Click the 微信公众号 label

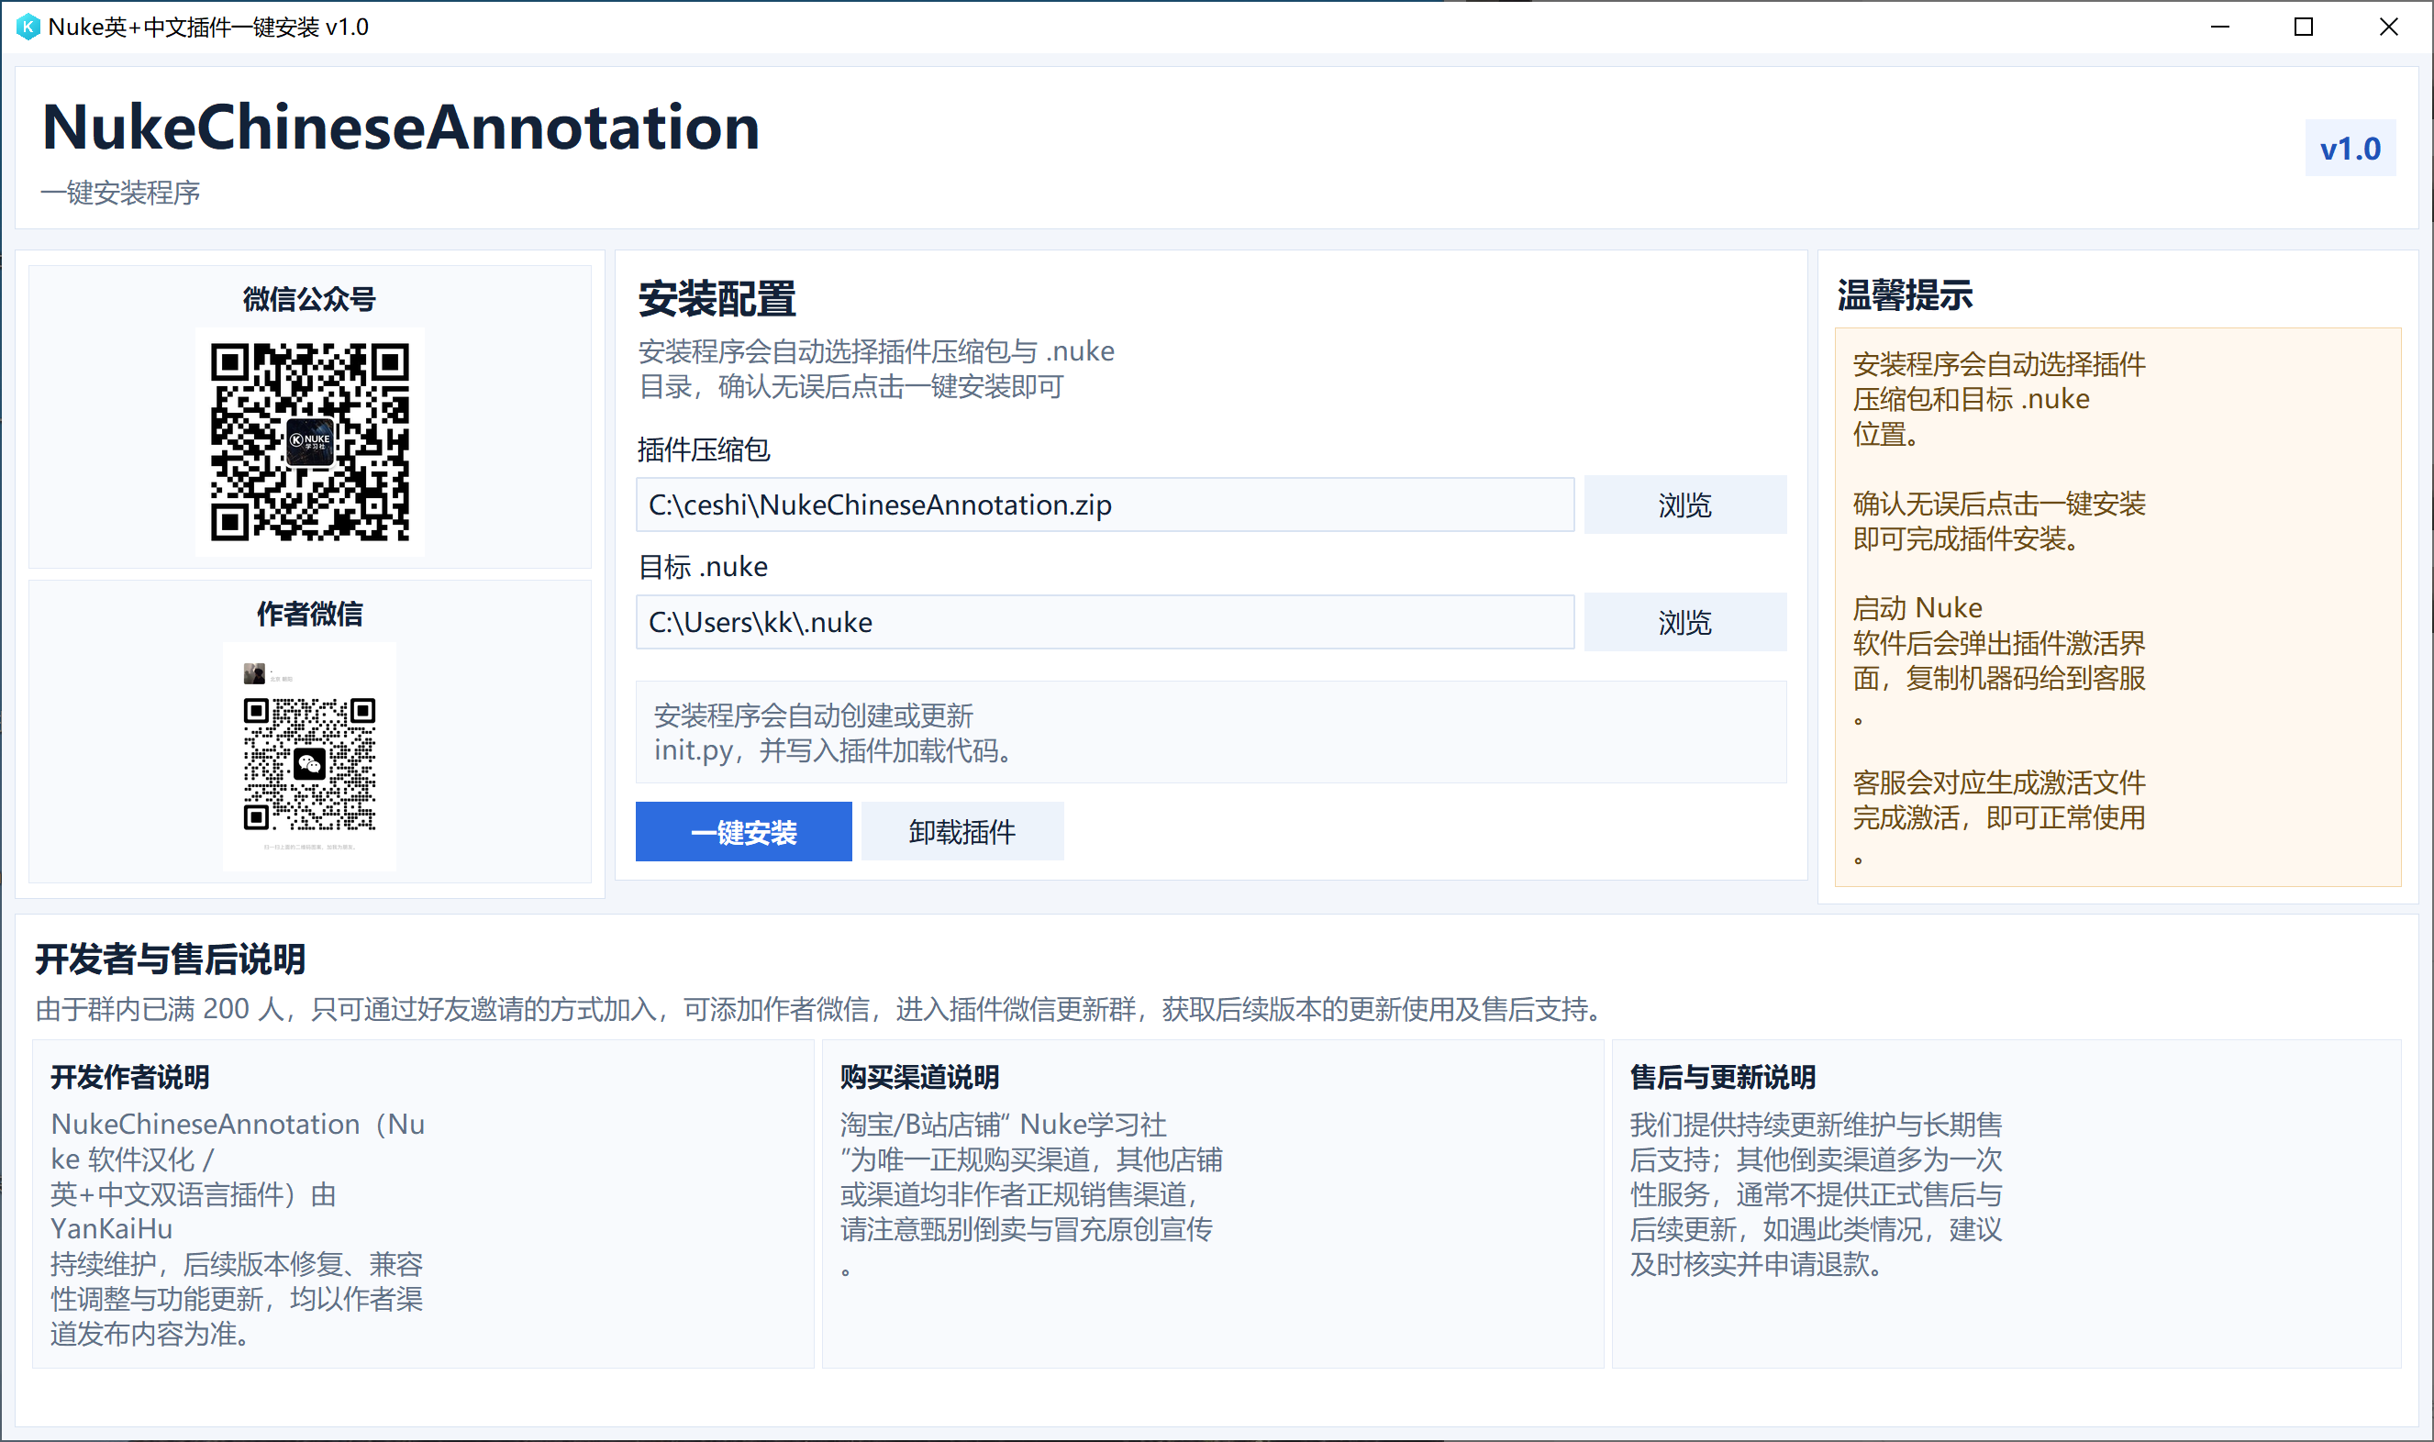pos(310,299)
